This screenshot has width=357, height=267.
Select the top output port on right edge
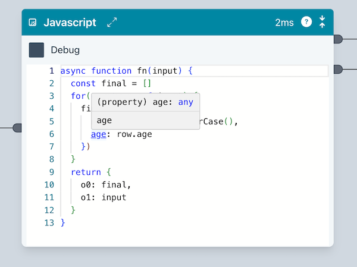coord(337,39)
